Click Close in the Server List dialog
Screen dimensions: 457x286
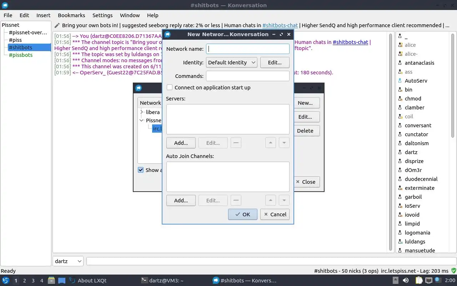(306, 182)
